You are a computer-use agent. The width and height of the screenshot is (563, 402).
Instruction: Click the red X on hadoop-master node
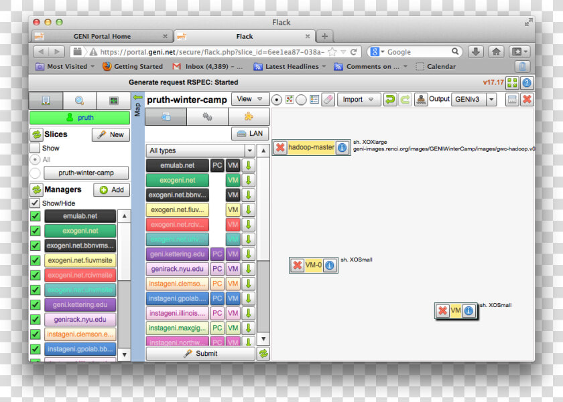tap(280, 147)
